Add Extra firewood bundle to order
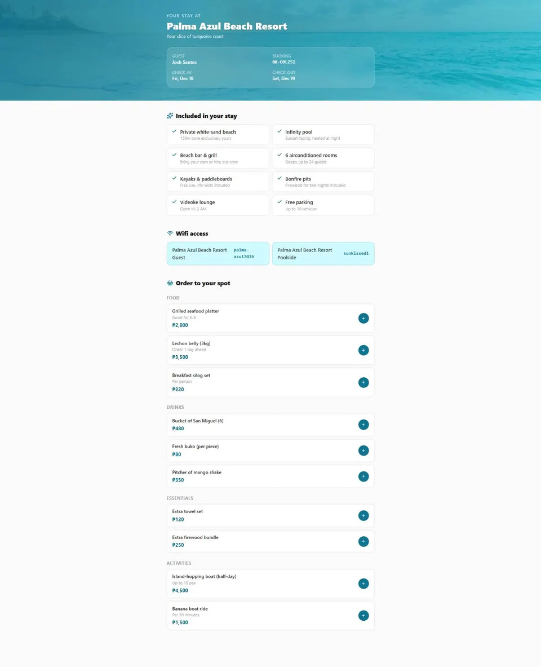This screenshot has height=667, width=541. [x=363, y=541]
